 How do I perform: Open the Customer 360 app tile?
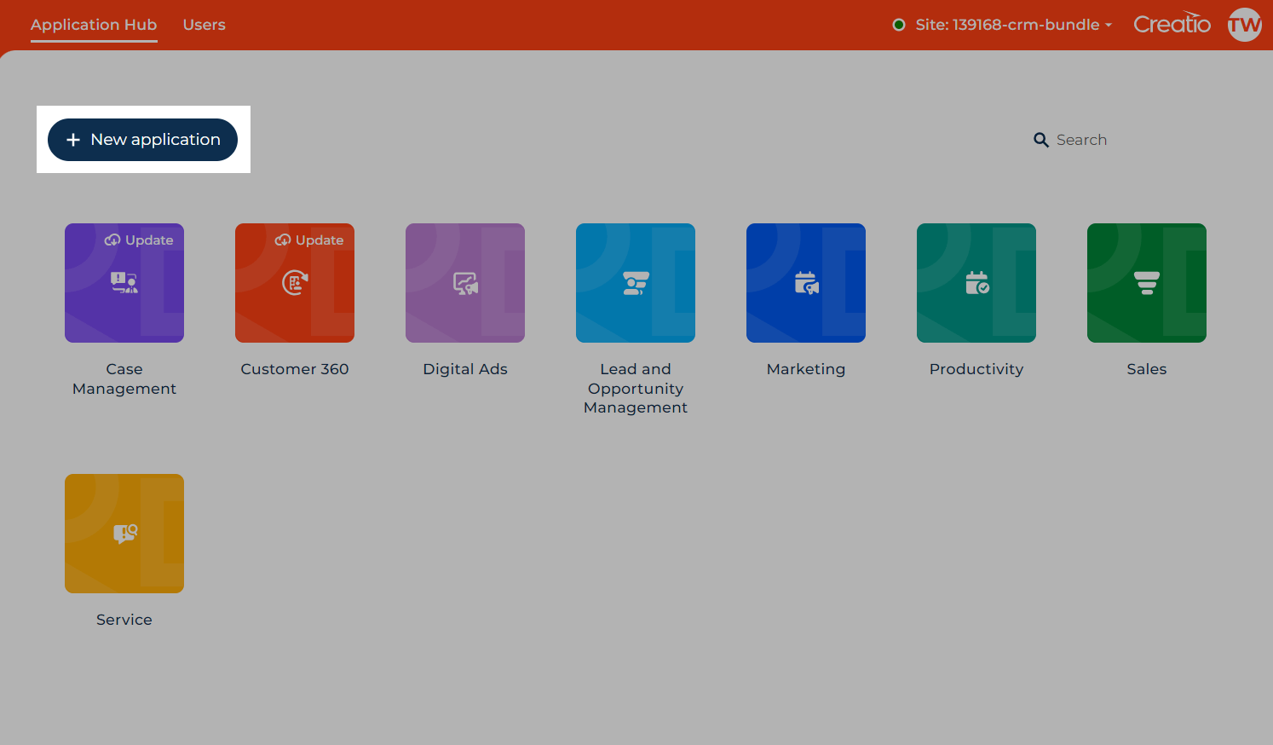pos(295,283)
